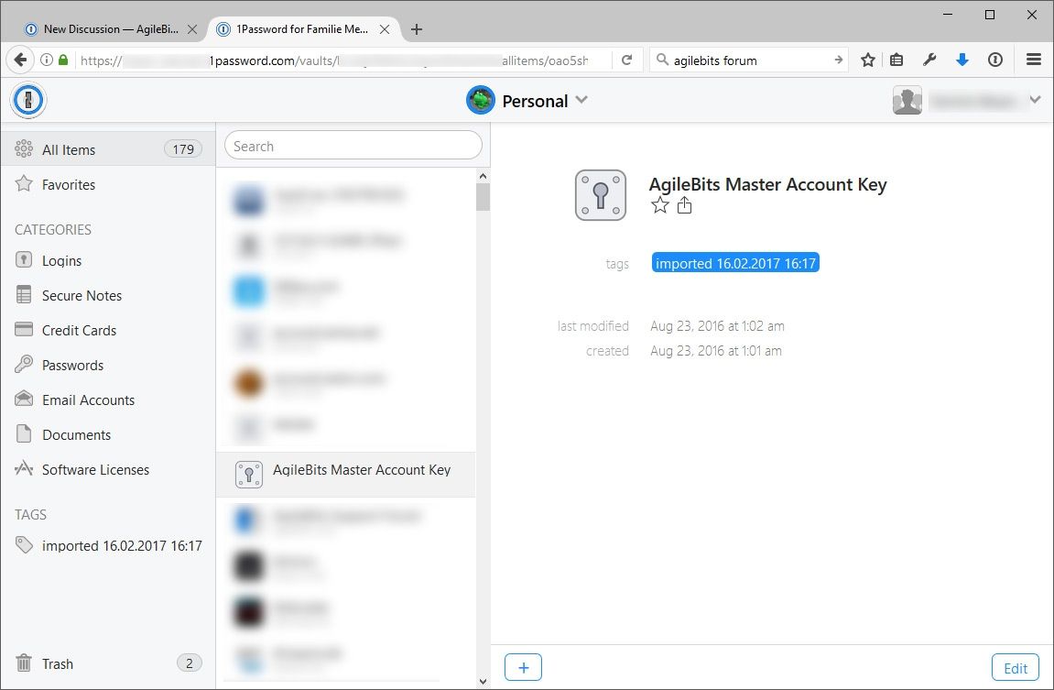1054x690 pixels.
Task: Close the New Discussion tab
Action: pyautogui.click(x=192, y=29)
